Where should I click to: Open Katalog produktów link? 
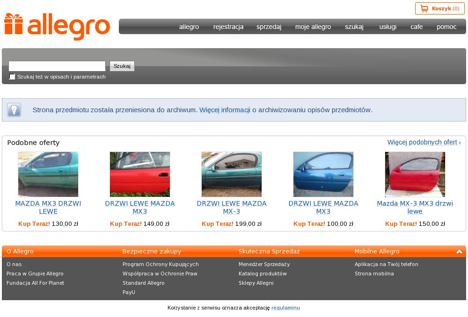point(263,274)
